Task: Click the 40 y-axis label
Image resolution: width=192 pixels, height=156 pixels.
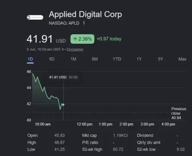Action: pos(29,120)
